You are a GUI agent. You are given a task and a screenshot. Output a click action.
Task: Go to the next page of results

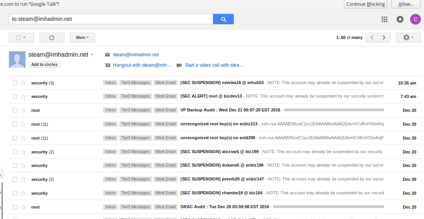pos(384,38)
